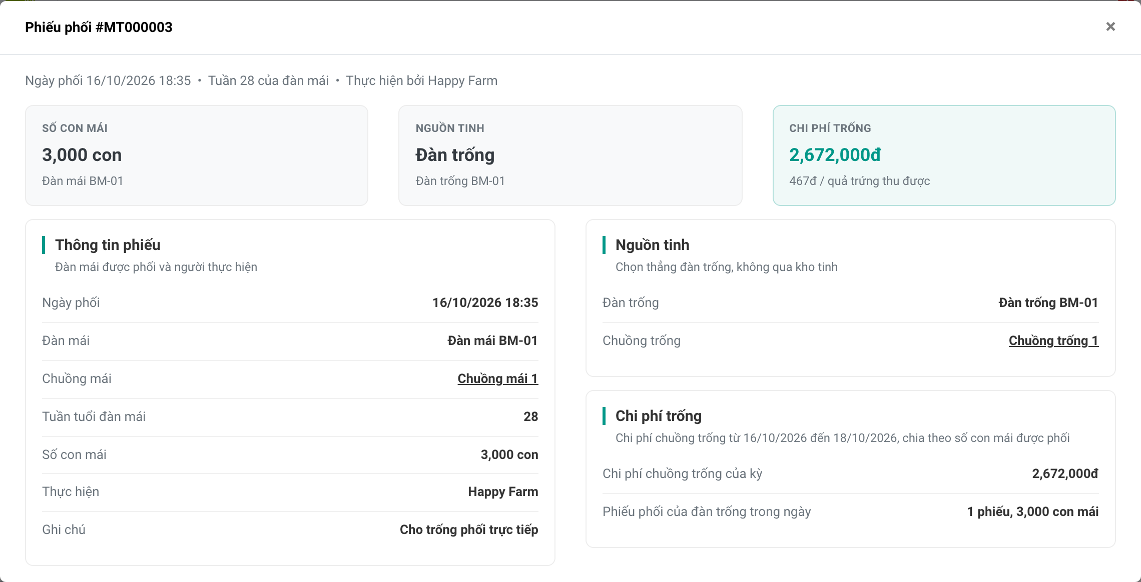
Task: Click the Phiếu phối #MT000003 title
Action: click(x=99, y=27)
